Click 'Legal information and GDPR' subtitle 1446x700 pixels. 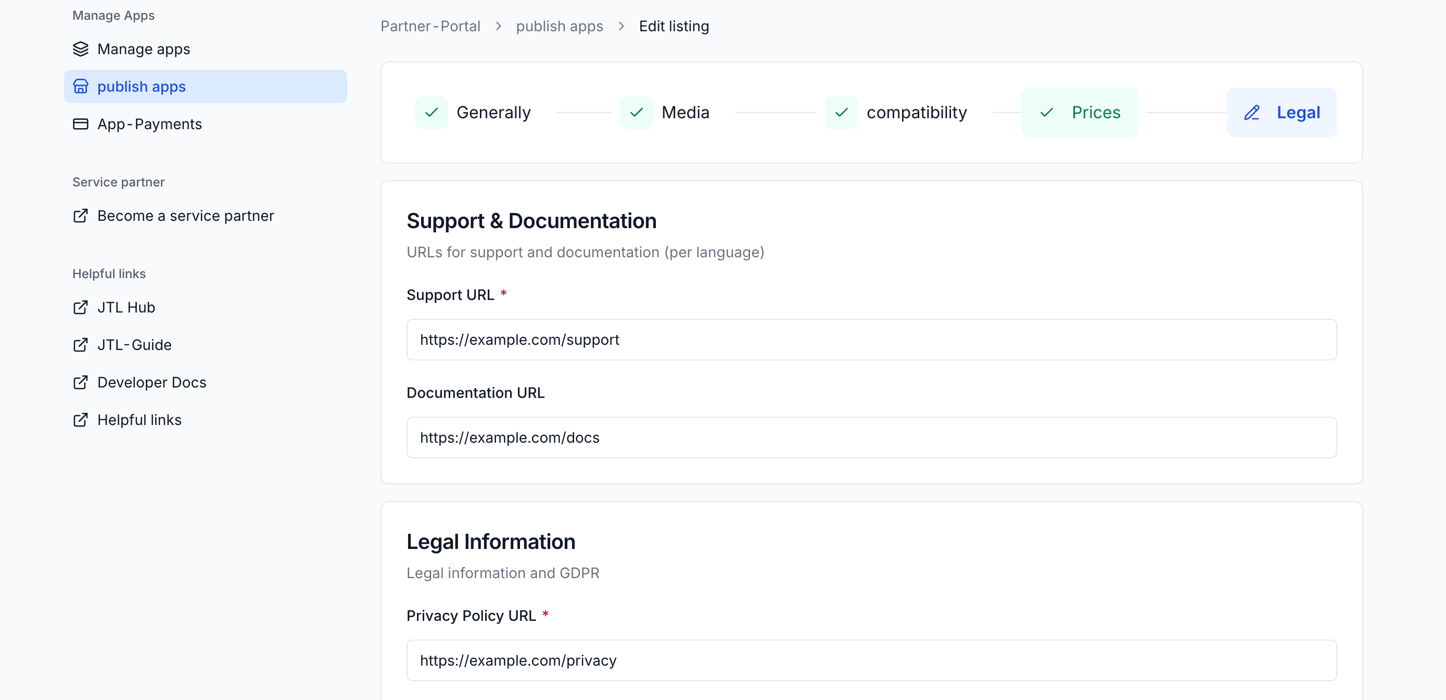pos(502,573)
